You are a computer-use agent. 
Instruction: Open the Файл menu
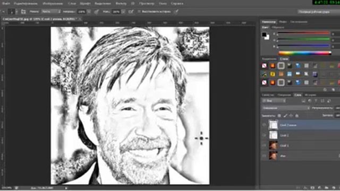click(6, 4)
